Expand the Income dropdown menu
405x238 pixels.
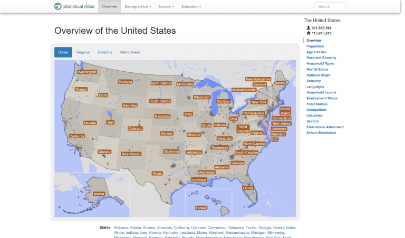(x=166, y=6)
